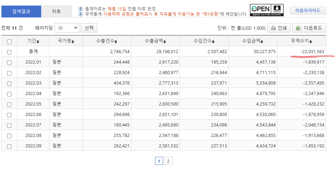The height and width of the screenshot is (175, 336).
Task: Open the 페이지당 rows-per-page dropdown
Action: tap(67, 28)
